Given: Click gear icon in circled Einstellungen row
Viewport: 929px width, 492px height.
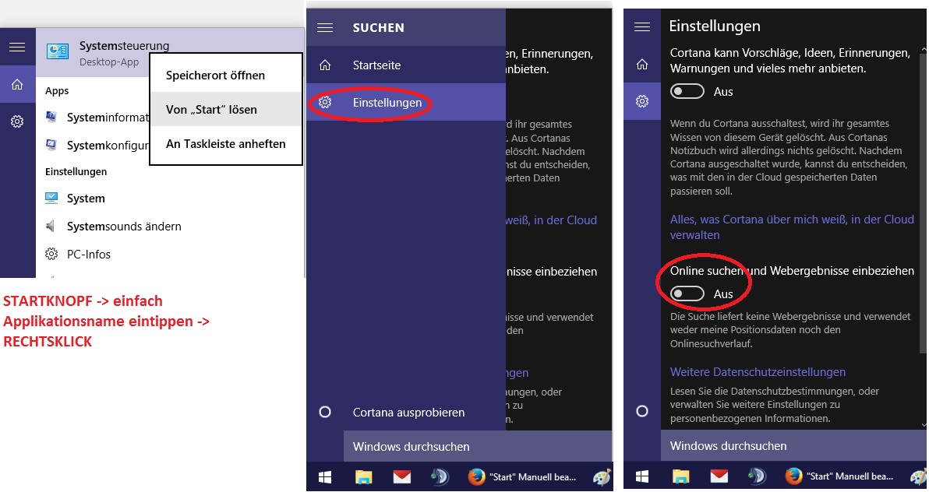Looking at the screenshot, I should (x=325, y=103).
